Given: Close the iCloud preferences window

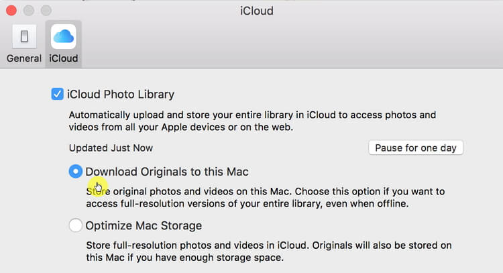Looking at the screenshot, I should point(11,11).
